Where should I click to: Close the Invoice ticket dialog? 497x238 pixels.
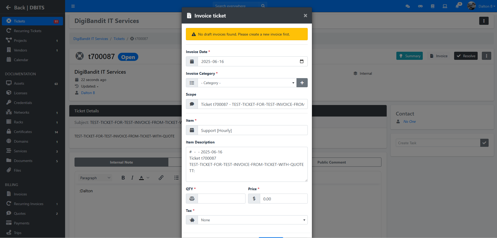(x=305, y=16)
